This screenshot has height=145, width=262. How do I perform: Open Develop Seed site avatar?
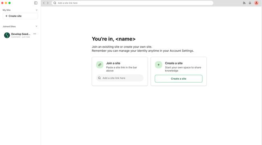[7, 35]
